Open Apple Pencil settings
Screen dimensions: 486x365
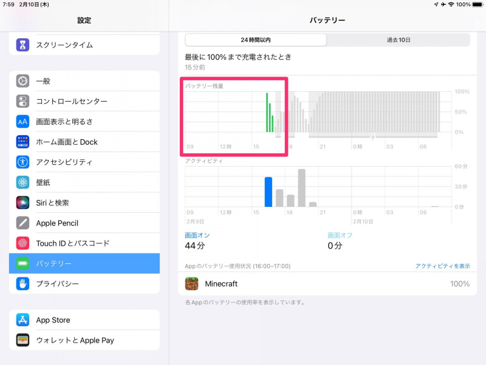pos(84,223)
